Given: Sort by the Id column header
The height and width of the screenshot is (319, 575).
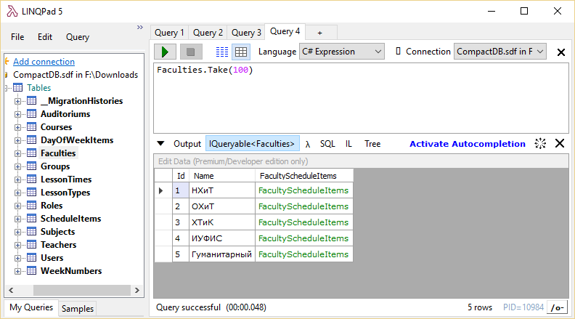Looking at the screenshot, I should (x=181, y=176).
